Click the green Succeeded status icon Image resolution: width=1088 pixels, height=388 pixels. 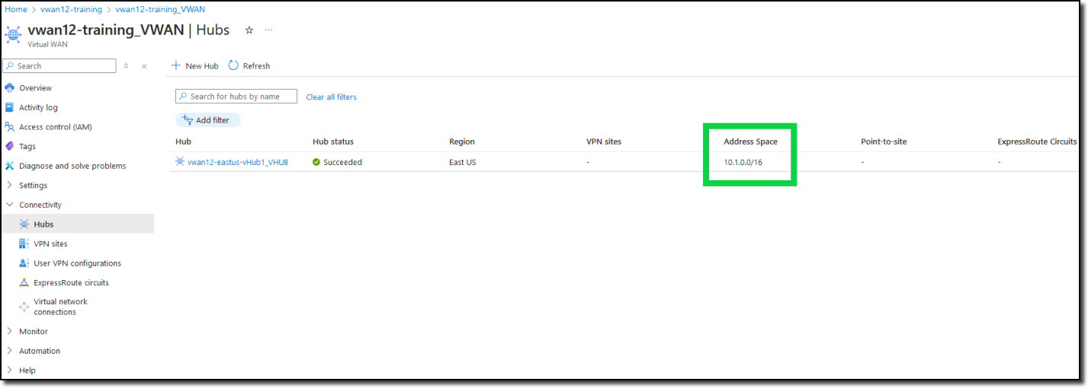[x=316, y=162]
